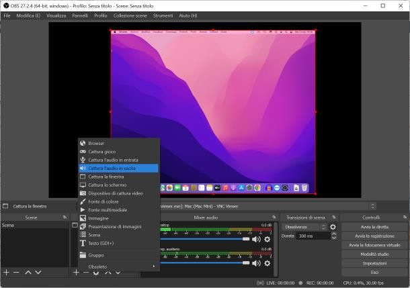Click the plus icon under the sources list
This screenshot has width=410, height=288.
76,273
